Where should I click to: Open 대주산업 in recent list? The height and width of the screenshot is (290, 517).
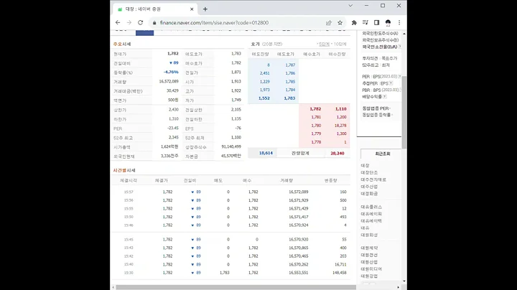click(x=369, y=187)
